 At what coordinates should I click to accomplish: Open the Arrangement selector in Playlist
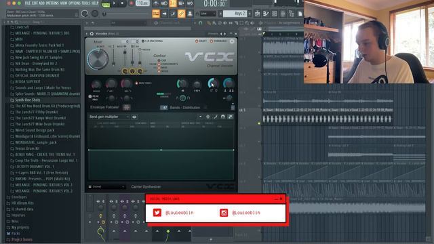(x=290, y=22)
